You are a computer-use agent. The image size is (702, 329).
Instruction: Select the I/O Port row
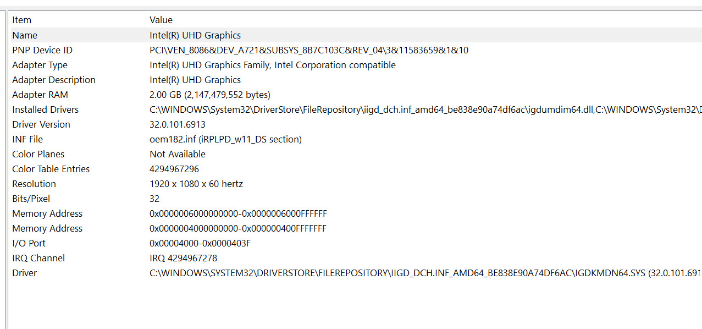click(356, 243)
